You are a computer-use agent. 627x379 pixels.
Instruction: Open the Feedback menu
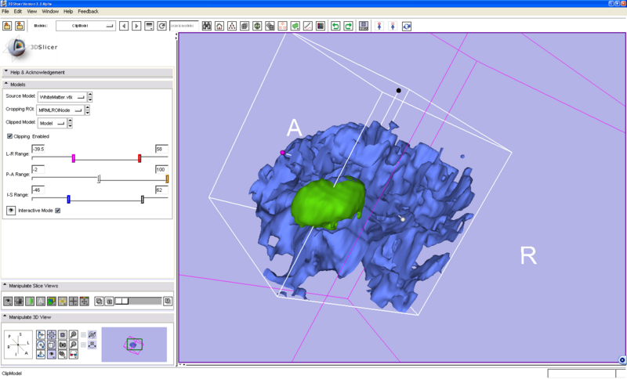coord(88,12)
